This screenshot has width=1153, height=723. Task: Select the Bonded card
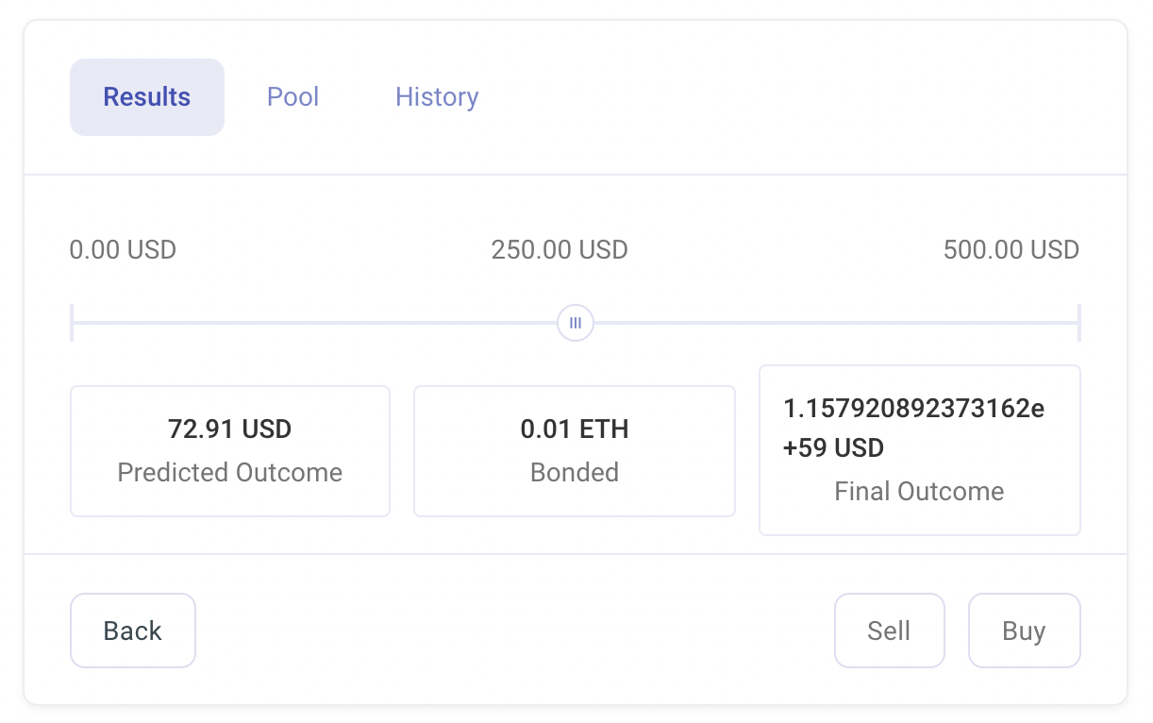[574, 450]
